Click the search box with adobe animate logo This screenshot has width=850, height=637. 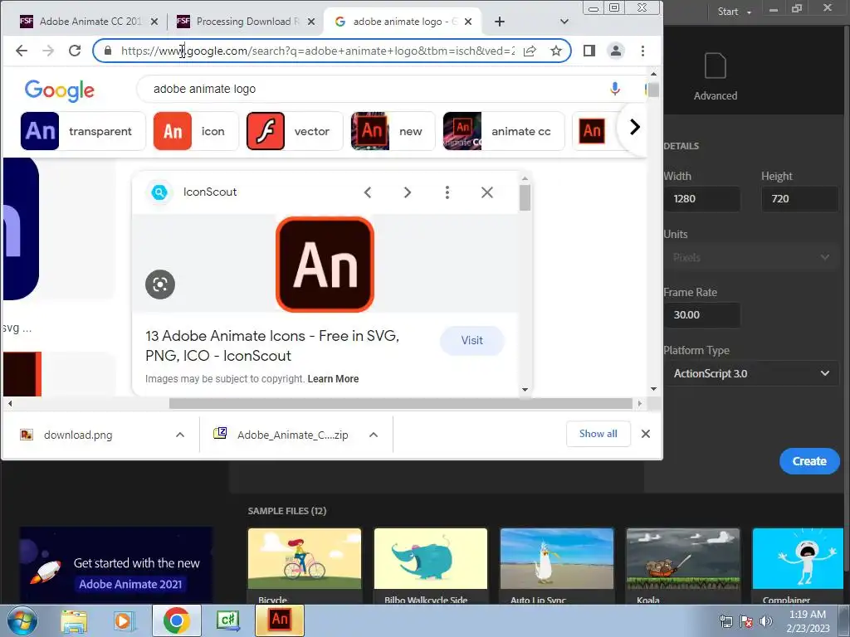pyautogui.click(x=374, y=89)
